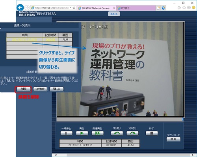Click the 高速再生 fast playback button
This screenshot has height=157, width=197.
(x=97, y=133)
